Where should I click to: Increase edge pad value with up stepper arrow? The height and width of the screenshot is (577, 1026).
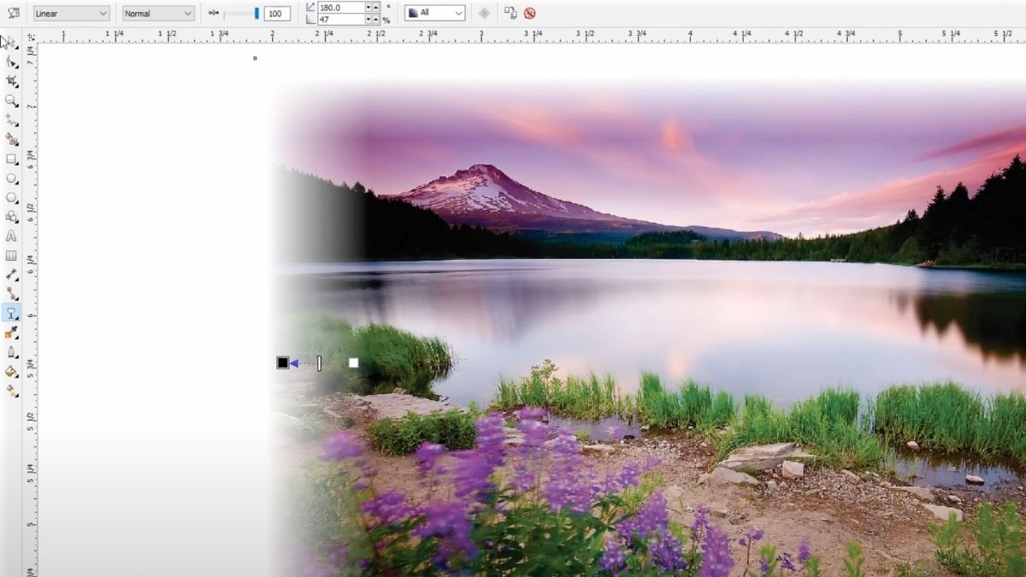click(x=375, y=17)
